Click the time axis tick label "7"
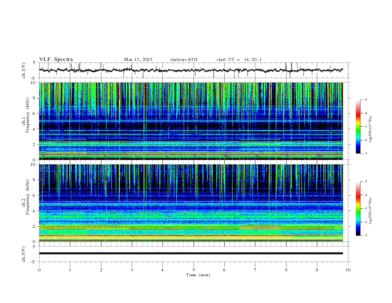Screen dimensions: 392x303 pos(255,270)
